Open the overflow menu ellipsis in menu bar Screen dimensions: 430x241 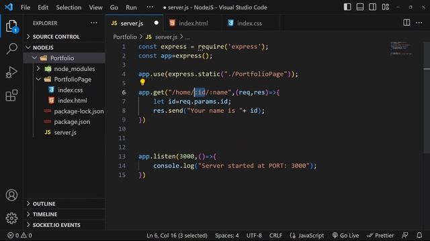(150, 7)
